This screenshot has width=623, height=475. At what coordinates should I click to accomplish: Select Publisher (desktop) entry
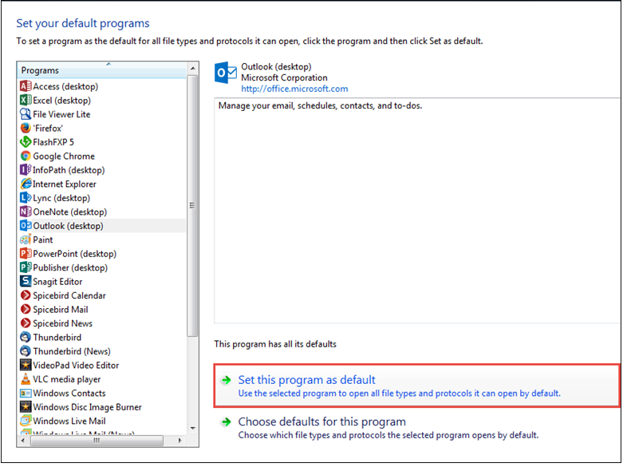[x=70, y=267]
